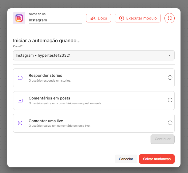Click the live broadcast icon for Comentar uma live
This screenshot has width=188, height=173.
tap(20, 123)
